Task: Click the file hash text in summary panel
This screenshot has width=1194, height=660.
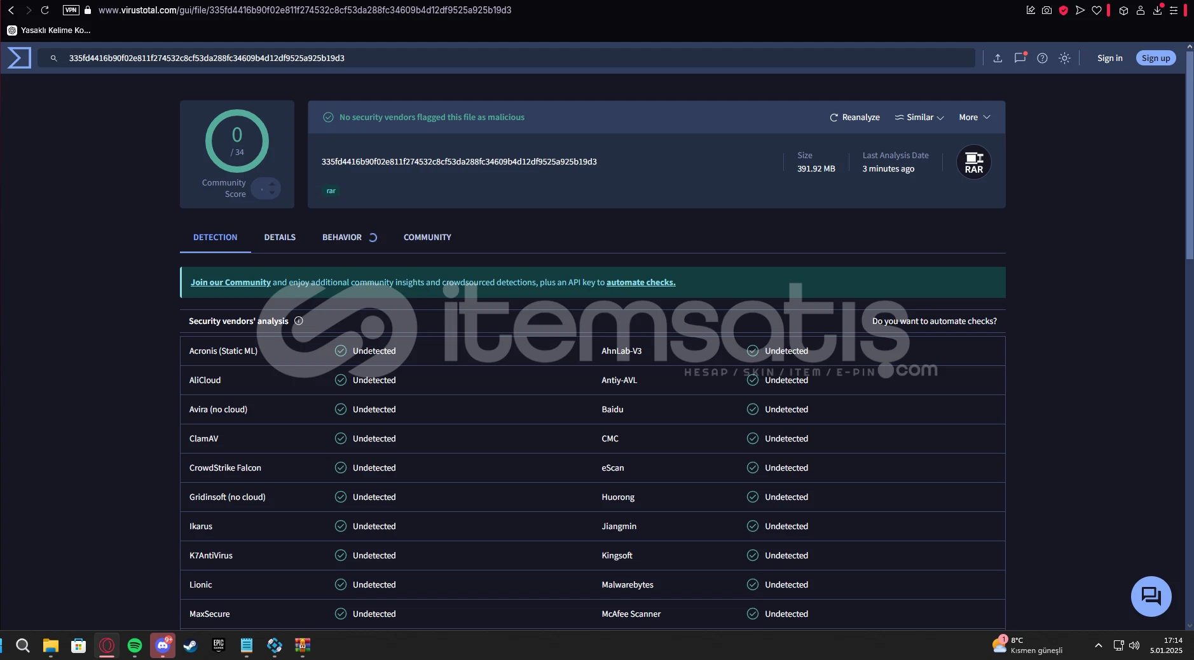Action: pyautogui.click(x=459, y=161)
